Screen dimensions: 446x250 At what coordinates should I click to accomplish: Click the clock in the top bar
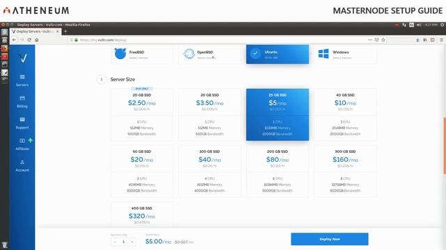click(x=431, y=25)
